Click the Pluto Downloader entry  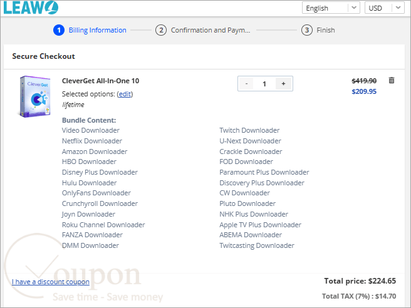[247, 203]
